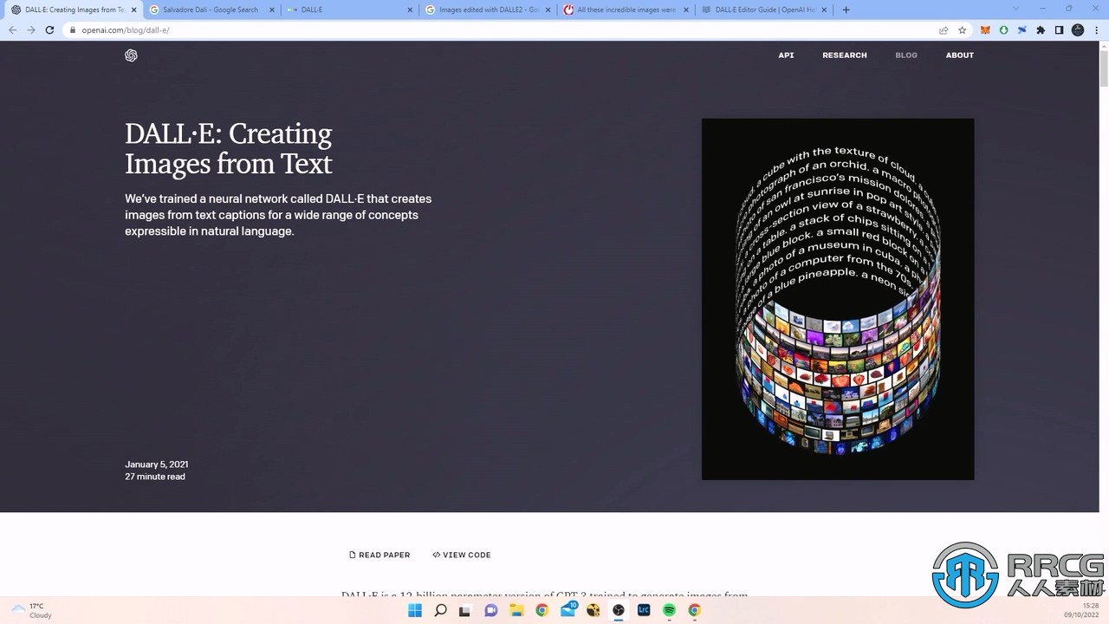
Task: Click the green download arrow extension icon
Action: coord(1003,29)
